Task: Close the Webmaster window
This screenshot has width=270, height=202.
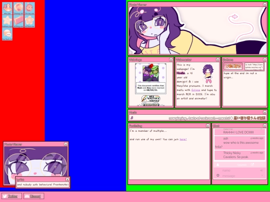Action: coord(218,60)
